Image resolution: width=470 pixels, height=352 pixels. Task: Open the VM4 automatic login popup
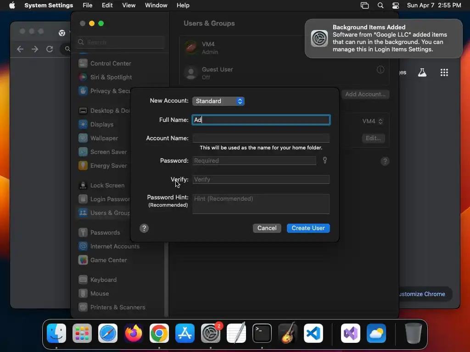[x=372, y=121]
